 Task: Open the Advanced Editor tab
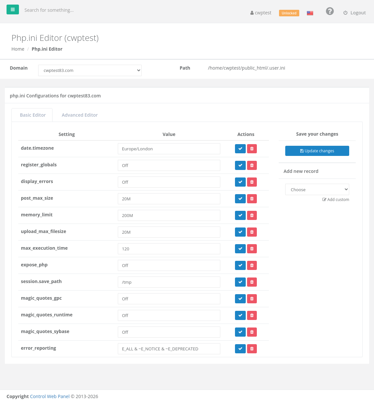click(80, 115)
